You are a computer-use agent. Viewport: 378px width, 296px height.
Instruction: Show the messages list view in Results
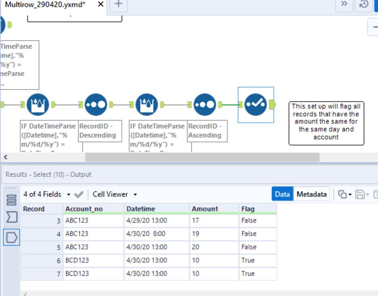click(12, 200)
